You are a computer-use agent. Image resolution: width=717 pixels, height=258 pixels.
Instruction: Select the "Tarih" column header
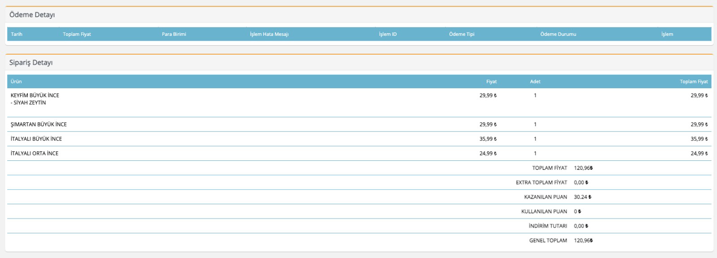coord(17,34)
